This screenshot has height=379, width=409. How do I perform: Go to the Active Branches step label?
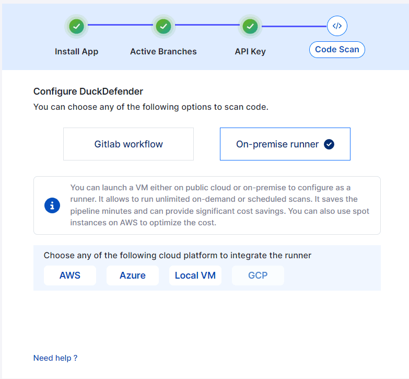(x=163, y=51)
